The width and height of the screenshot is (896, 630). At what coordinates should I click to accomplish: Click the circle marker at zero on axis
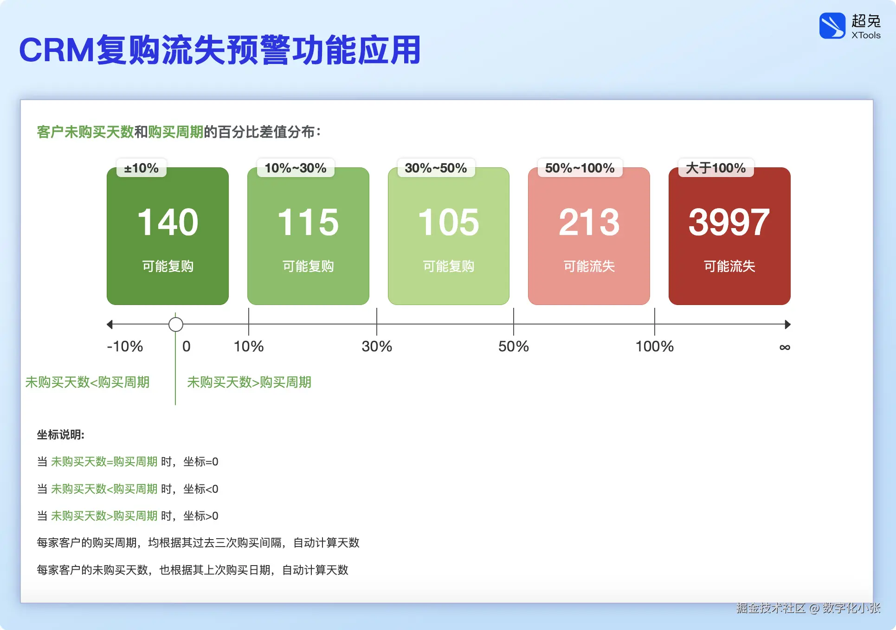coord(175,324)
